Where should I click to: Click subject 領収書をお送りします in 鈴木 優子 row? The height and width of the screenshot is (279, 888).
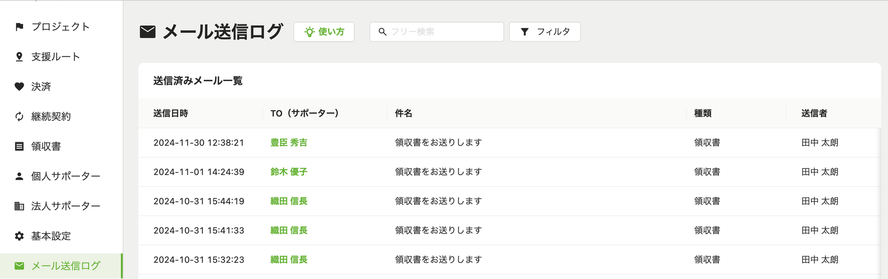(438, 172)
